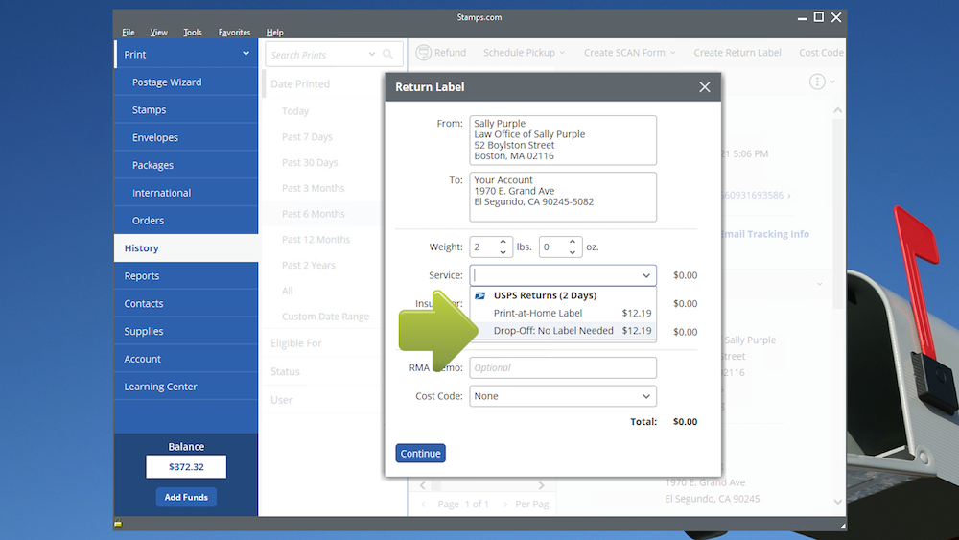
Task: Click the lock icon in status bar
Action: point(118,523)
